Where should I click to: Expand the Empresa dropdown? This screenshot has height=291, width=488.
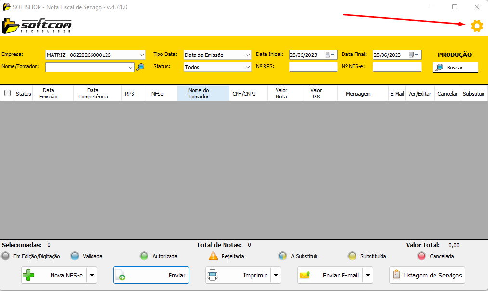[141, 55]
